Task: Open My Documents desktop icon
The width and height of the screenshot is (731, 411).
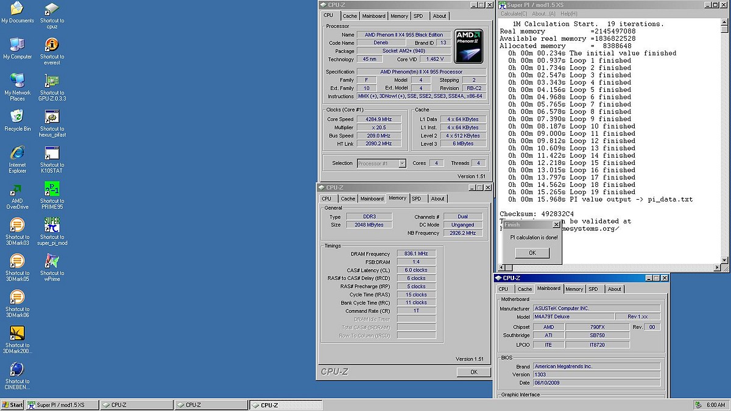Action: pos(18,12)
